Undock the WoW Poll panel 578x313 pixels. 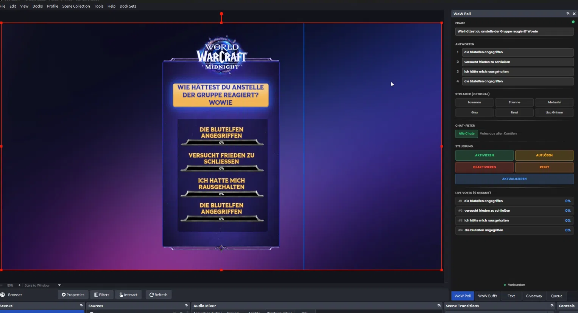point(568,14)
